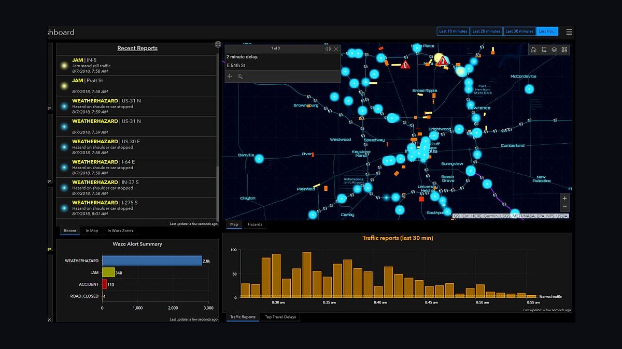This screenshot has width=622, height=349.
Task: Click the JAM yellow-green bar in summary
Action: 108,272
